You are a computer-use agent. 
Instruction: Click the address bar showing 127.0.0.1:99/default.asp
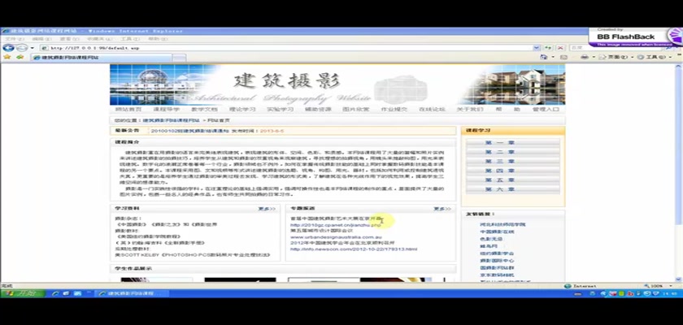[x=286, y=48]
